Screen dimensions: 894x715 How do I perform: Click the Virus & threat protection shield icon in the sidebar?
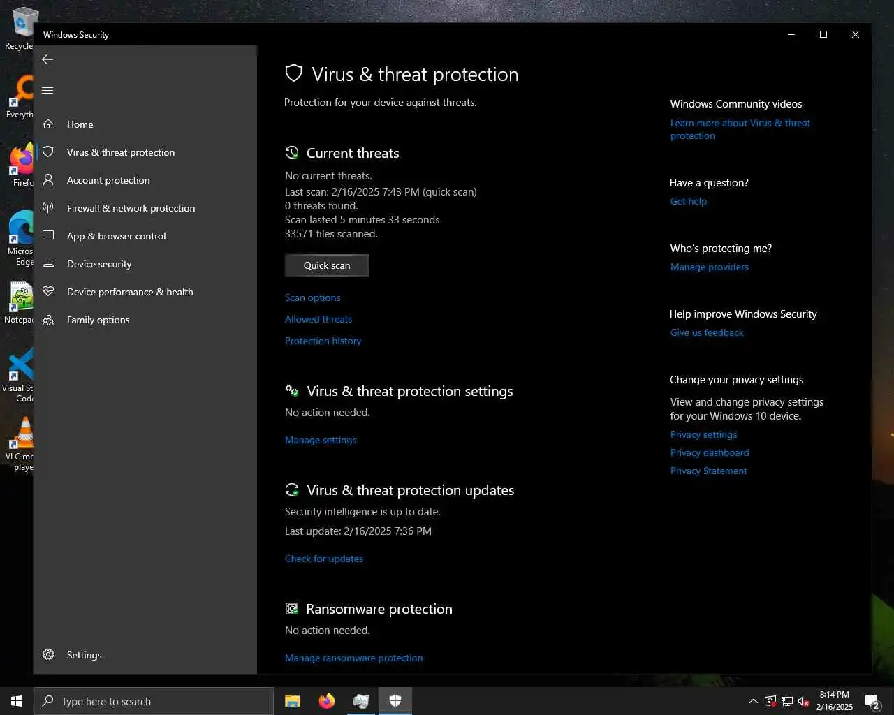[x=48, y=152]
